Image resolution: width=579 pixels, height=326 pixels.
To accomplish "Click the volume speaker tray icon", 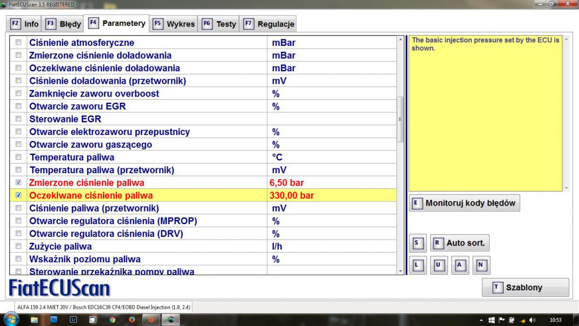I will 533,320.
